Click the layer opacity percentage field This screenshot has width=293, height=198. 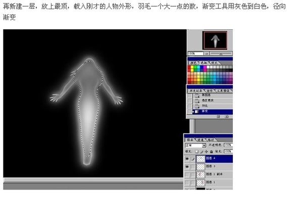point(228,145)
